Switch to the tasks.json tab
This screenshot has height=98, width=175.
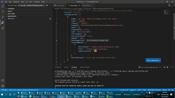click(x=87, y=5)
